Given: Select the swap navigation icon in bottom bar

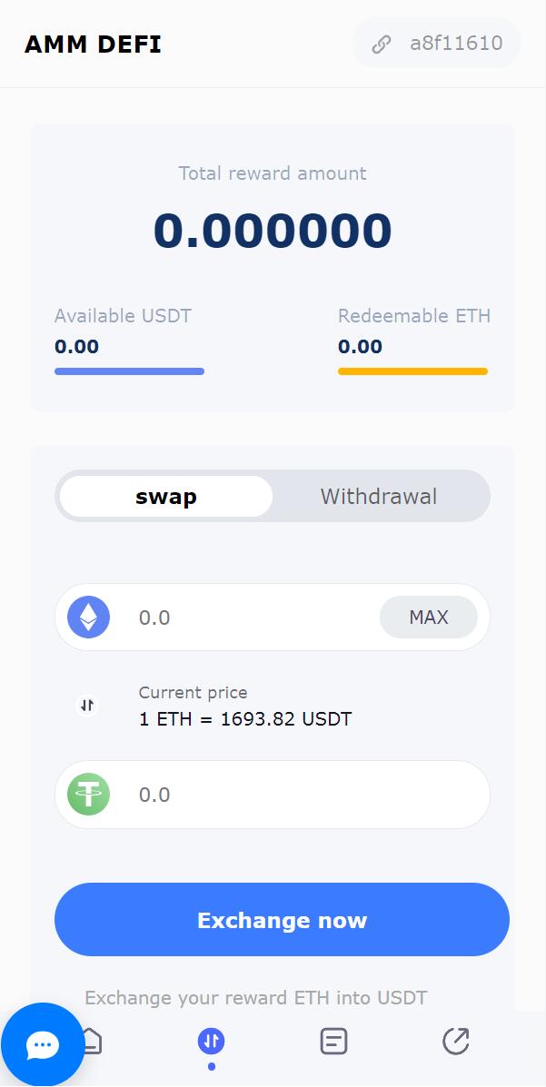Looking at the screenshot, I should coord(211,1041).
